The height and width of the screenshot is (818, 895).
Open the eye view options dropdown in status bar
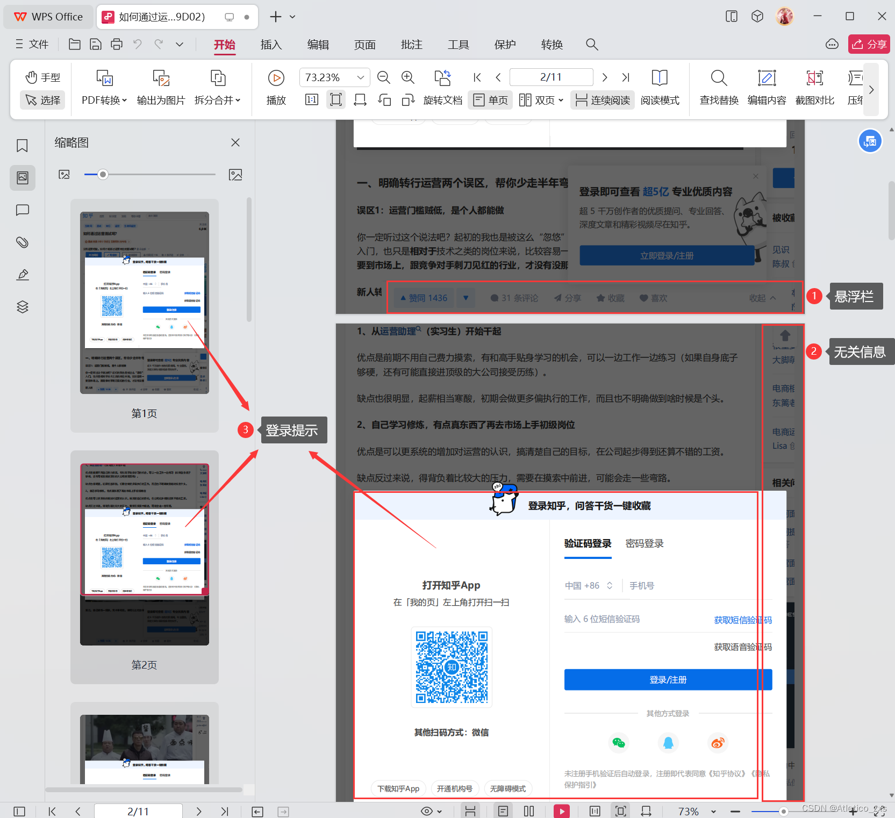click(431, 811)
